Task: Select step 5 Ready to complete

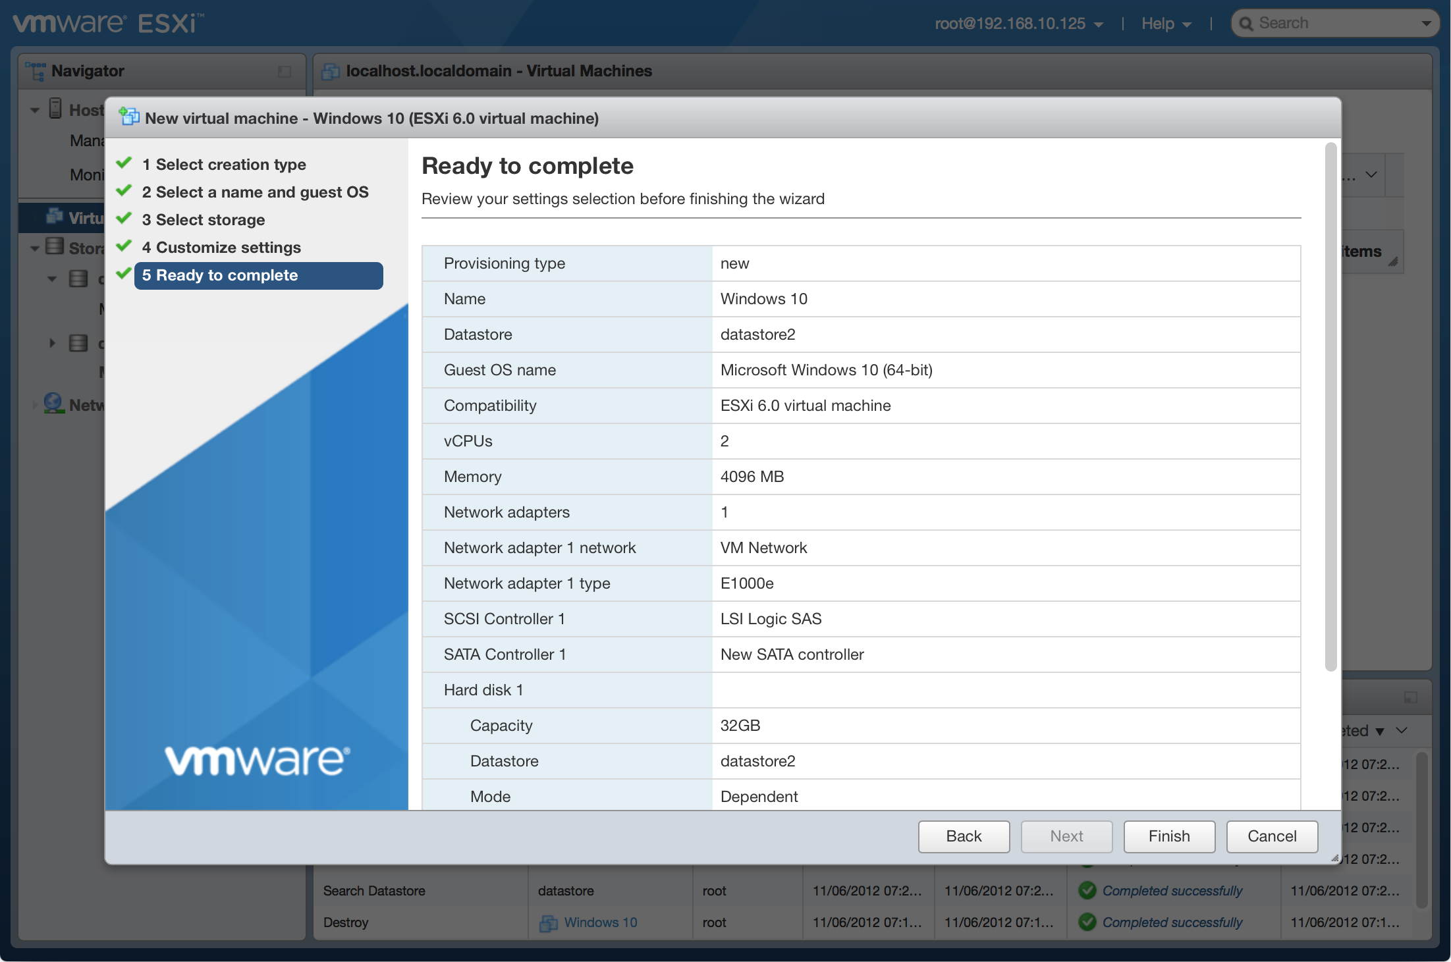Action: click(259, 275)
